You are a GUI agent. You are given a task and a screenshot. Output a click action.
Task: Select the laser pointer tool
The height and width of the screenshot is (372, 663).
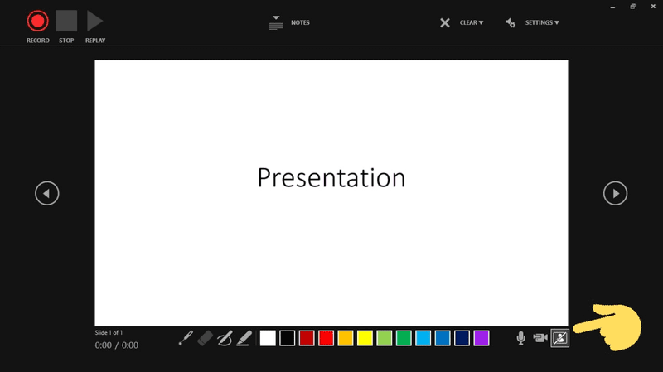[x=186, y=338]
